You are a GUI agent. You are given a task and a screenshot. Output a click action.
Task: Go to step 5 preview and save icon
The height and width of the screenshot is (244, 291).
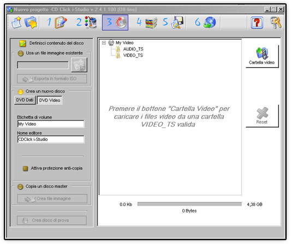[173, 22]
